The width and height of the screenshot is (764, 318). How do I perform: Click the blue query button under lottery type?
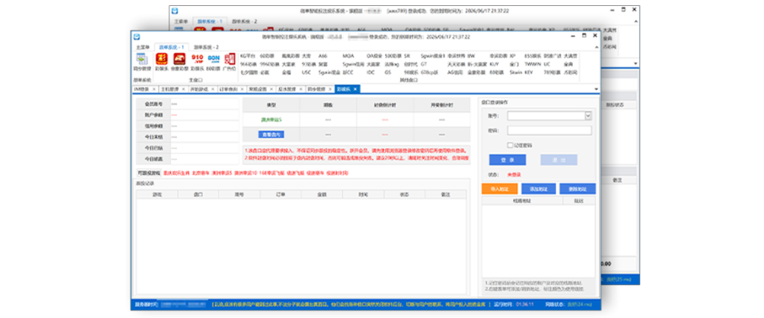[272, 134]
